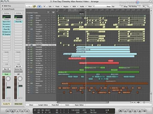Toggle record enable on Crashes track
Viewport: 153px width, 114px height.
point(49,29)
